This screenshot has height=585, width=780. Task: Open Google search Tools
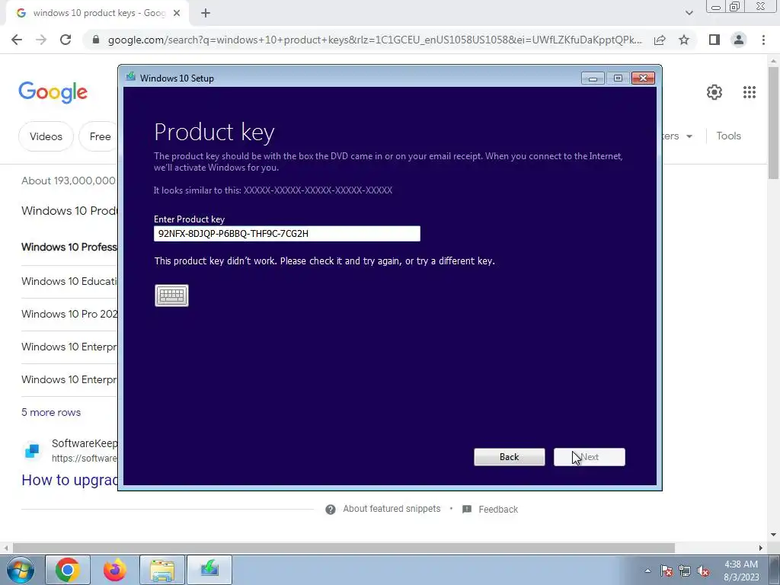(728, 136)
